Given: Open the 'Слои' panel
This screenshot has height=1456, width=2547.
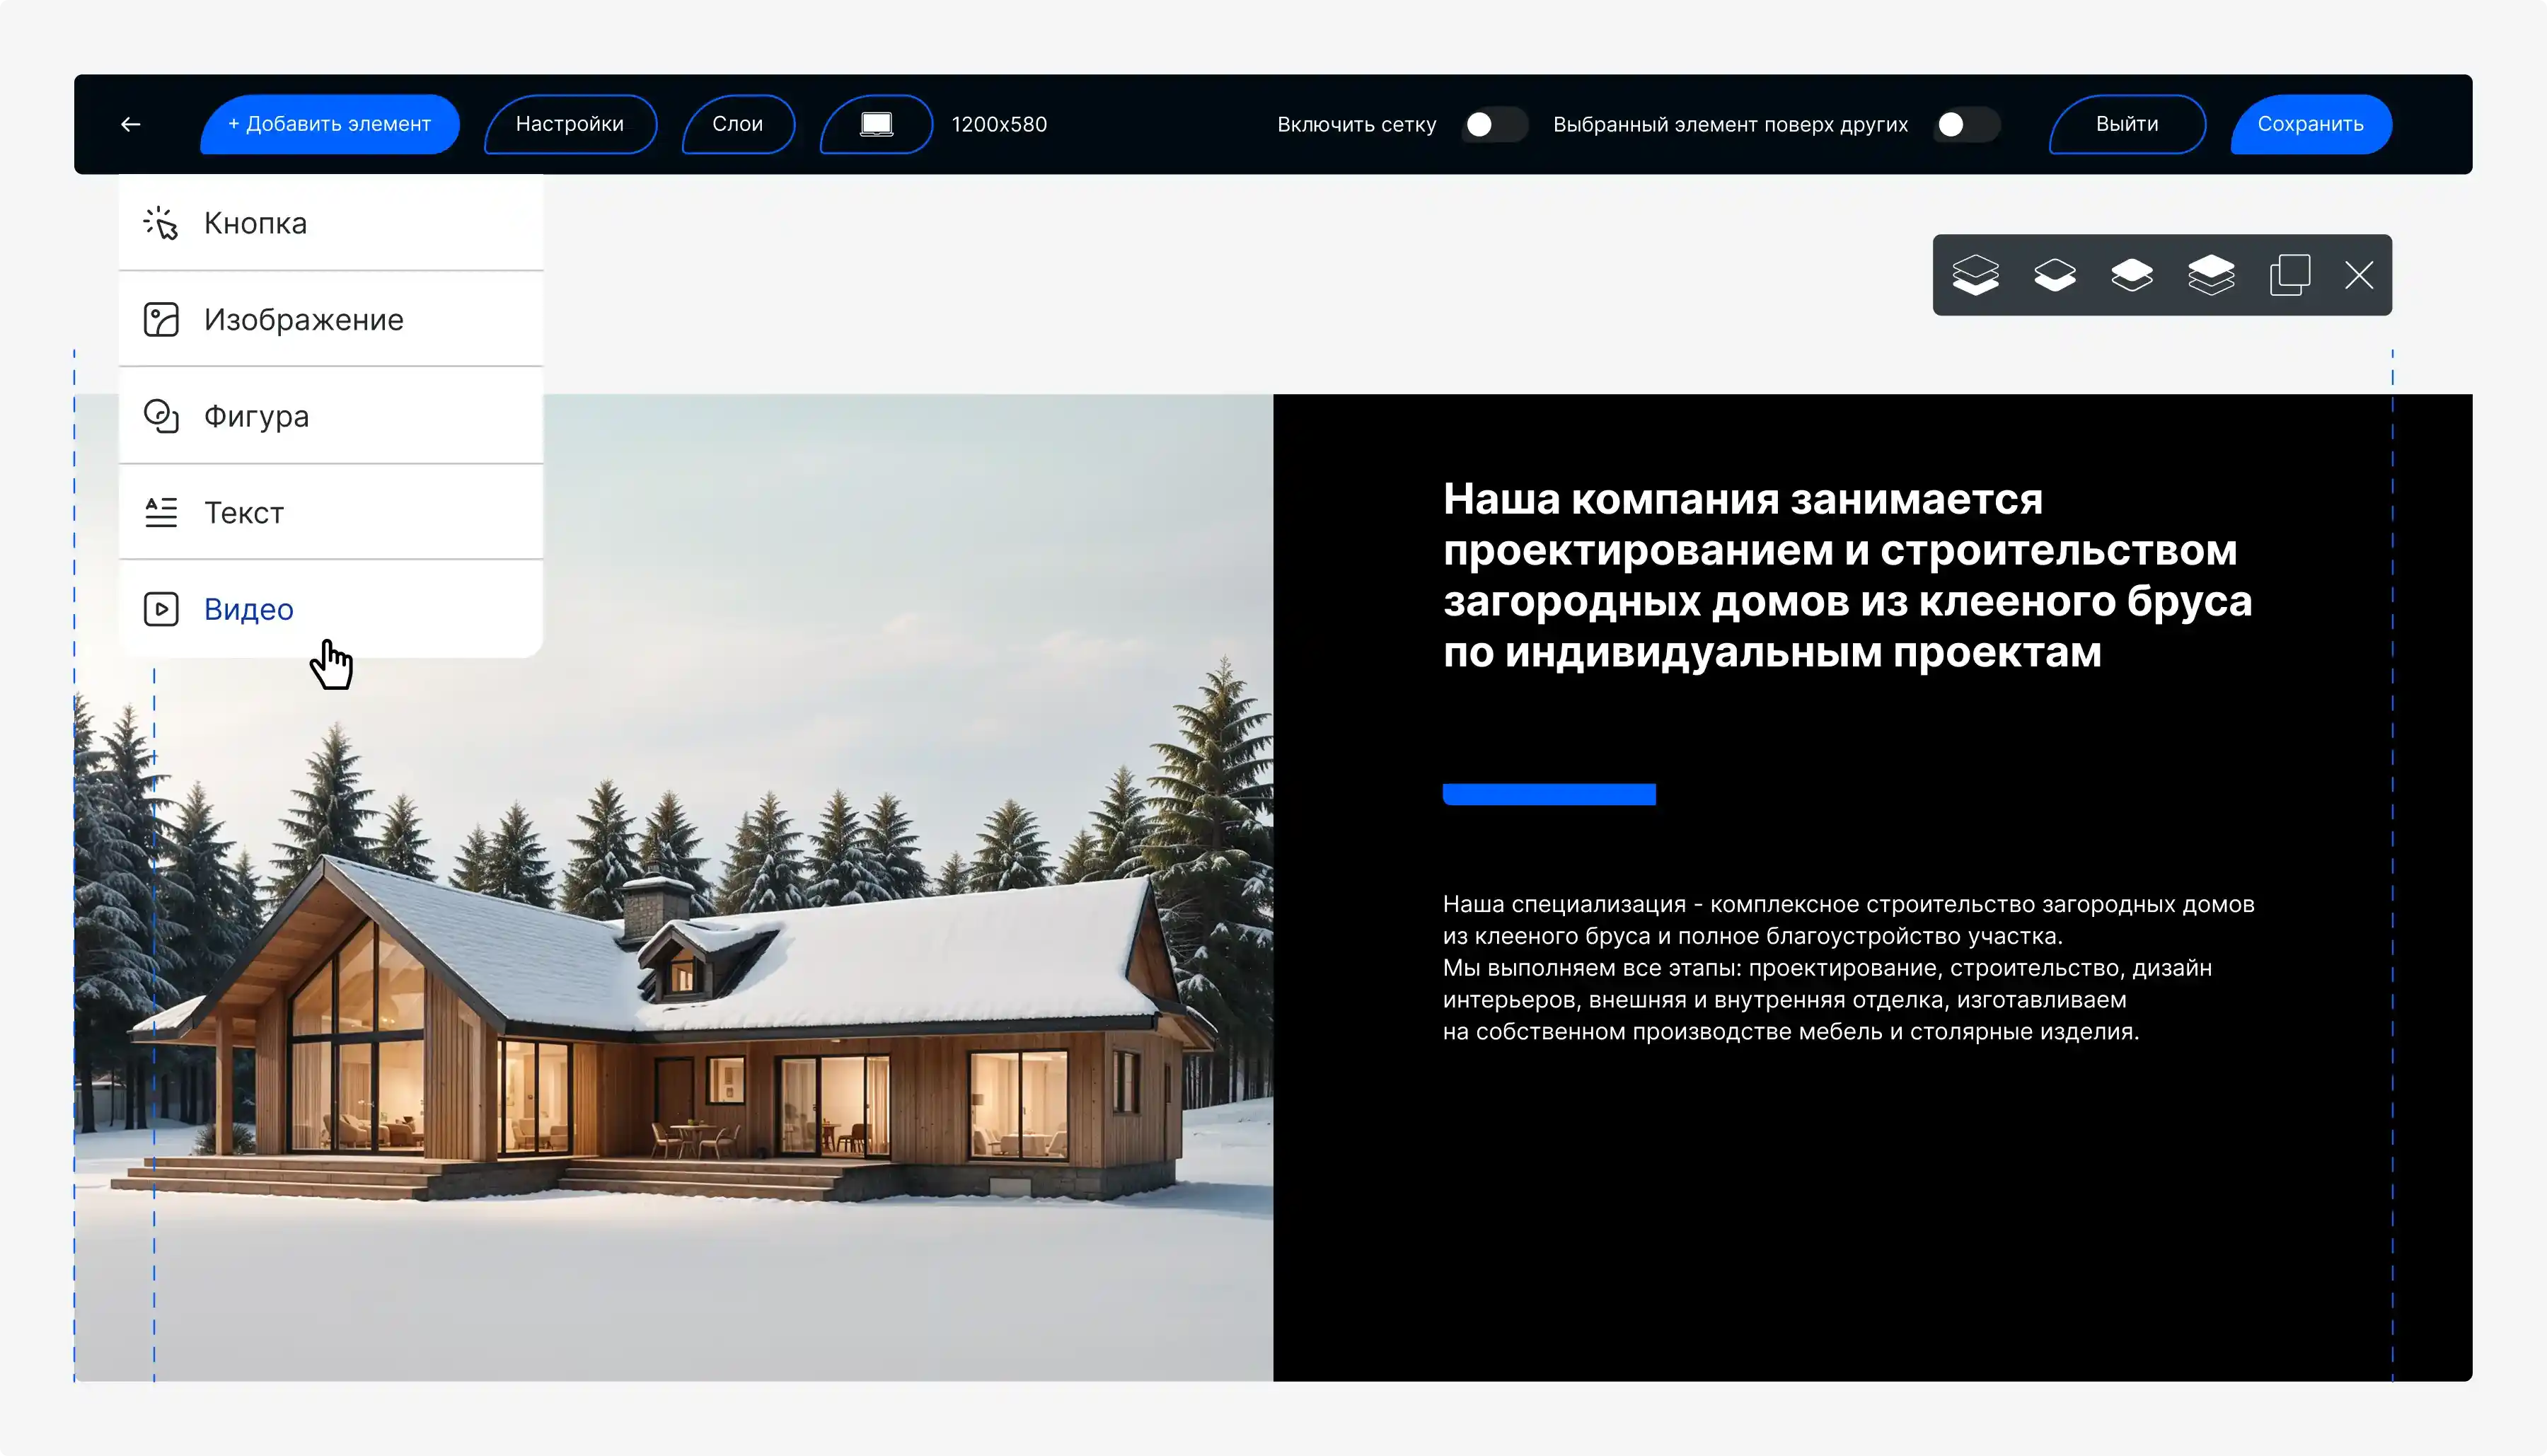Looking at the screenshot, I should (738, 124).
